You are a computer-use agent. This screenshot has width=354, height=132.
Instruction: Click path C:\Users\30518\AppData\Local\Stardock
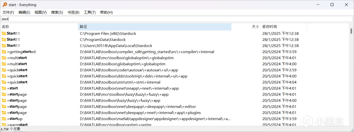116,46
